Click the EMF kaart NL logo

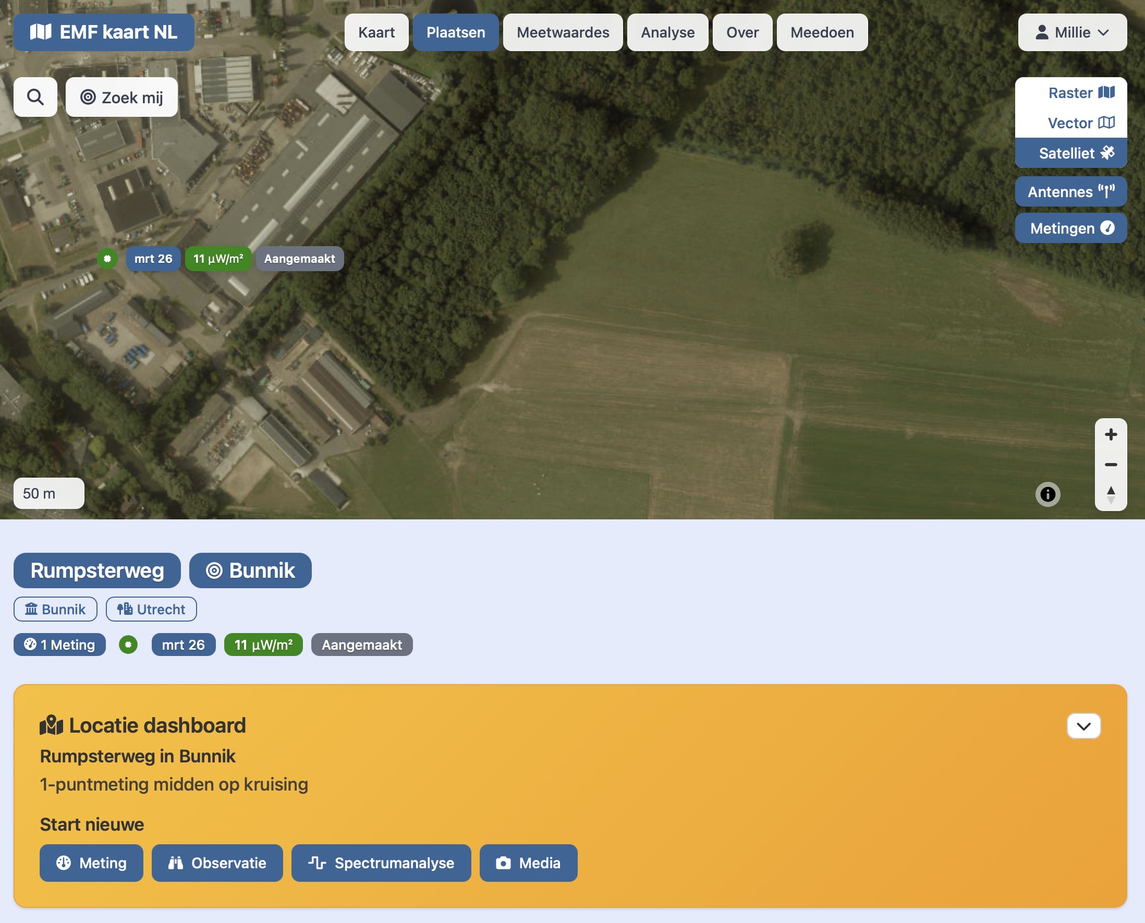point(104,32)
